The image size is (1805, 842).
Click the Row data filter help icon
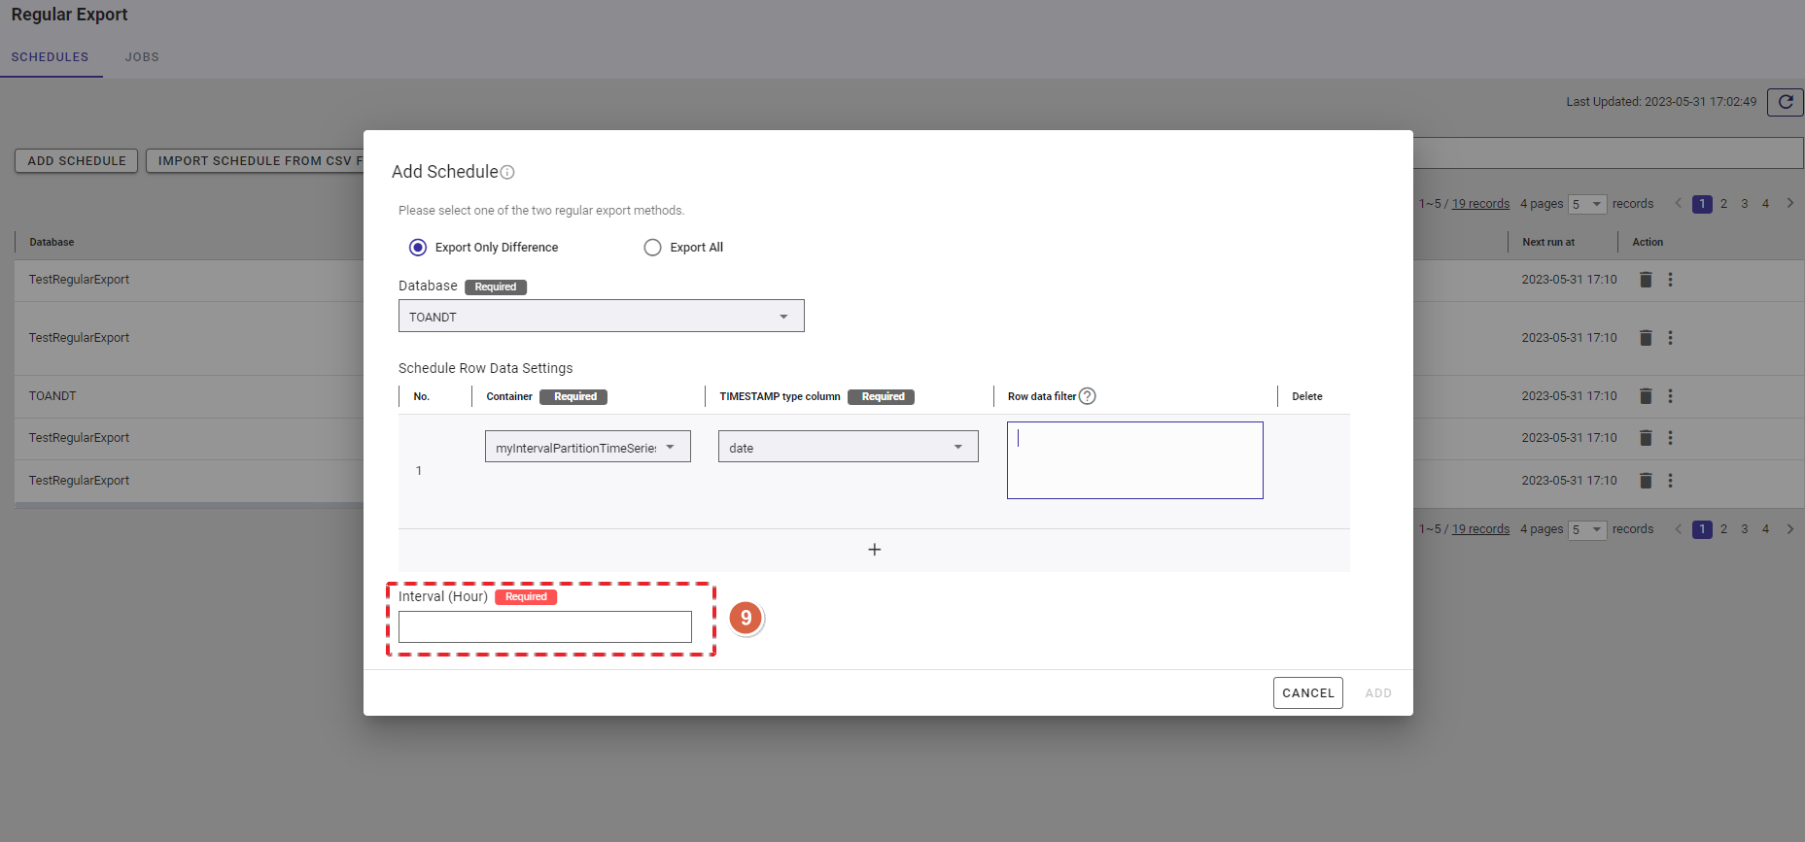click(x=1088, y=396)
